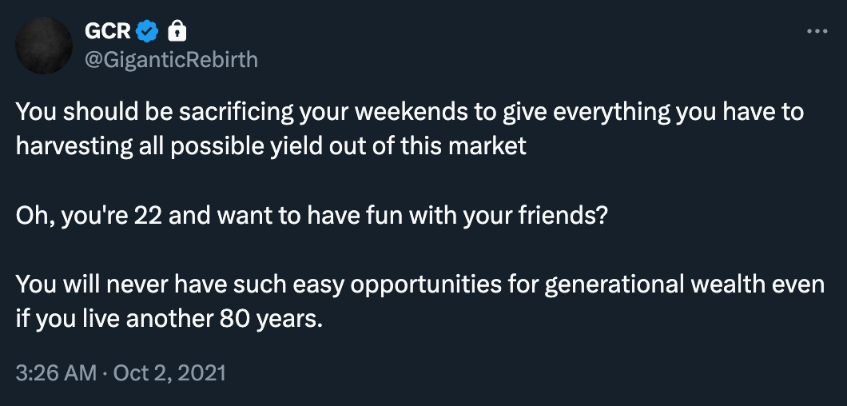Click the padlock protected-account icon

(x=177, y=31)
